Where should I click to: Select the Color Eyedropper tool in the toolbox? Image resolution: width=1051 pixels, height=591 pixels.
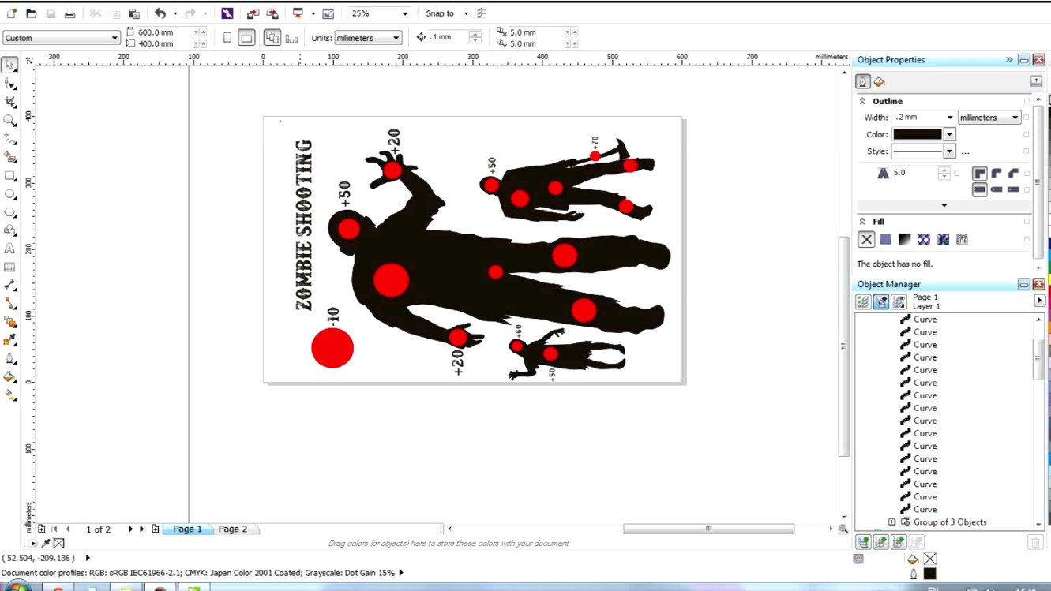(9, 340)
